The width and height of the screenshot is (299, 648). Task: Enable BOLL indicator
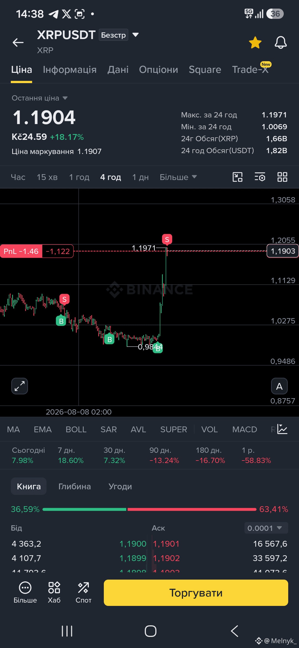[x=76, y=430]
